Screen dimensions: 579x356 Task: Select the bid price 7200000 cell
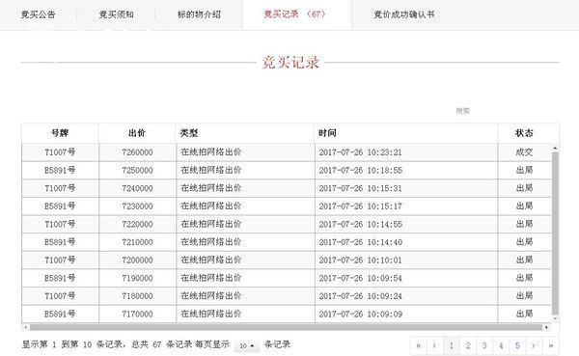point(137,260)
